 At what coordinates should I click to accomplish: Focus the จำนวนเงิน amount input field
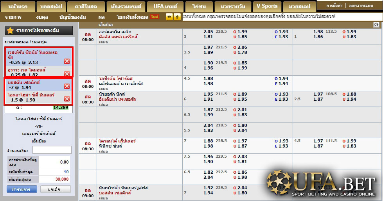point(52,150)
